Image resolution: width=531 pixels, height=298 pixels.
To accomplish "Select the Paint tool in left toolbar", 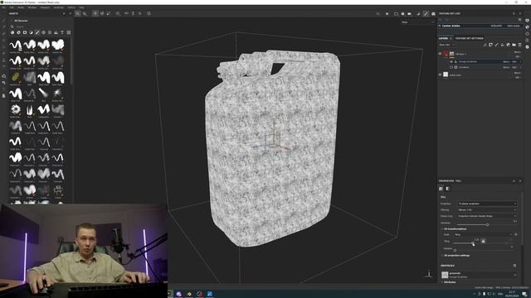I will 3,21.
